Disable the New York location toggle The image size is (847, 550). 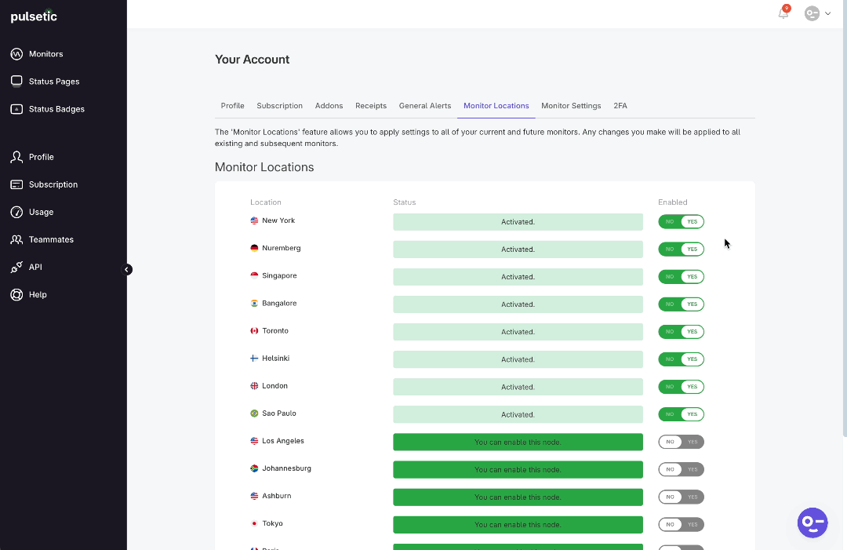pyautogui.click(x=681, y=221)
